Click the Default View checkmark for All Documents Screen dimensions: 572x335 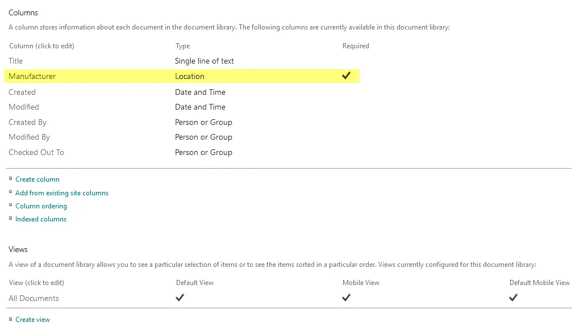coord(180,297)
